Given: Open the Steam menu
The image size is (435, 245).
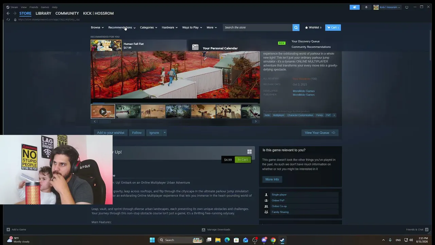Looking at the screenshot, I should [x=14, y=7].
